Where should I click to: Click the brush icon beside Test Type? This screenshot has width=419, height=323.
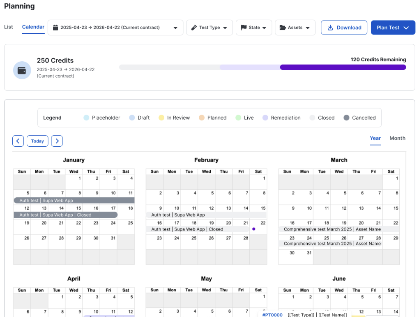[194, 28]
